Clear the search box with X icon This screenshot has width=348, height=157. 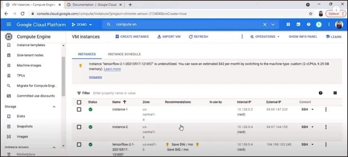tap(265, 24)
